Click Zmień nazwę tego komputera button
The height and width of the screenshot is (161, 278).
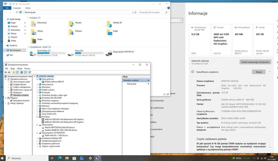click(x=255, y=62)
